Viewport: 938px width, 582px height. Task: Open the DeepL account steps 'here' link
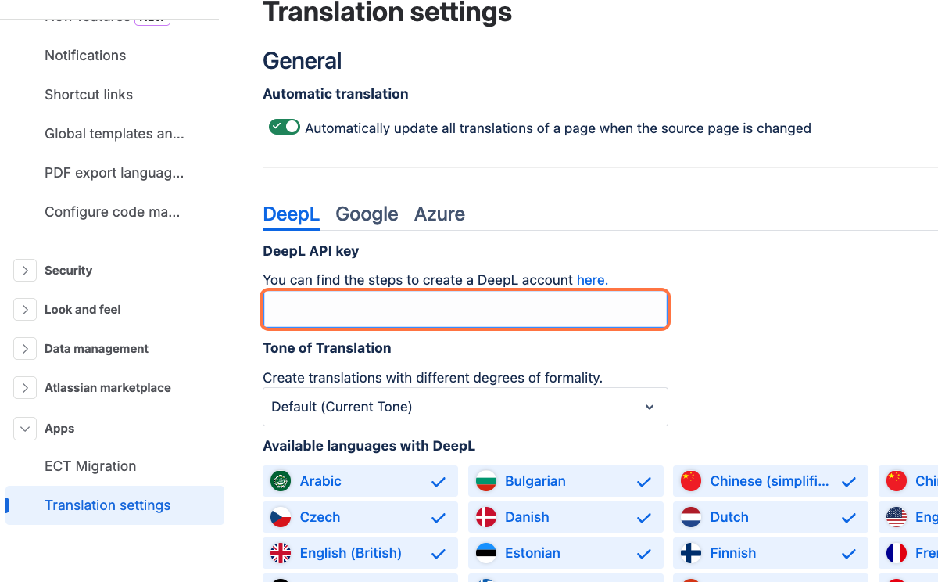[x=592, y=280]
